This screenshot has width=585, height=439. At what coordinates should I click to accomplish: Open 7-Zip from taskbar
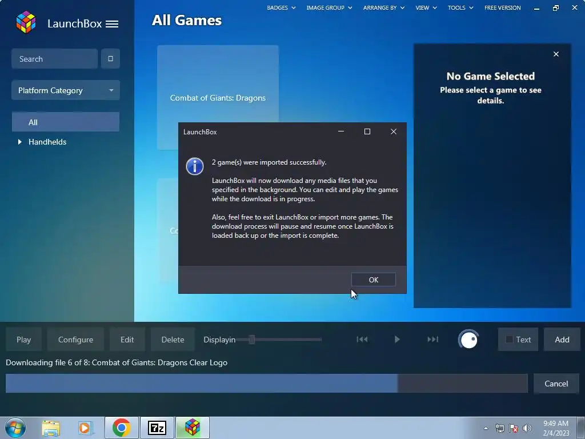point(157,428)
